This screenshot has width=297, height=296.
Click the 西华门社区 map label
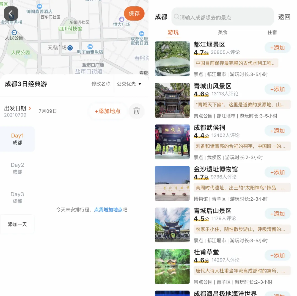click(x=50, y=17)
